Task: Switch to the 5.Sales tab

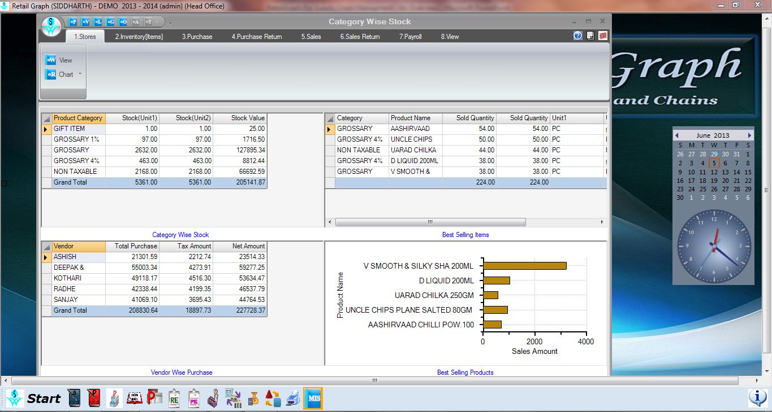Action: point(312,36)
